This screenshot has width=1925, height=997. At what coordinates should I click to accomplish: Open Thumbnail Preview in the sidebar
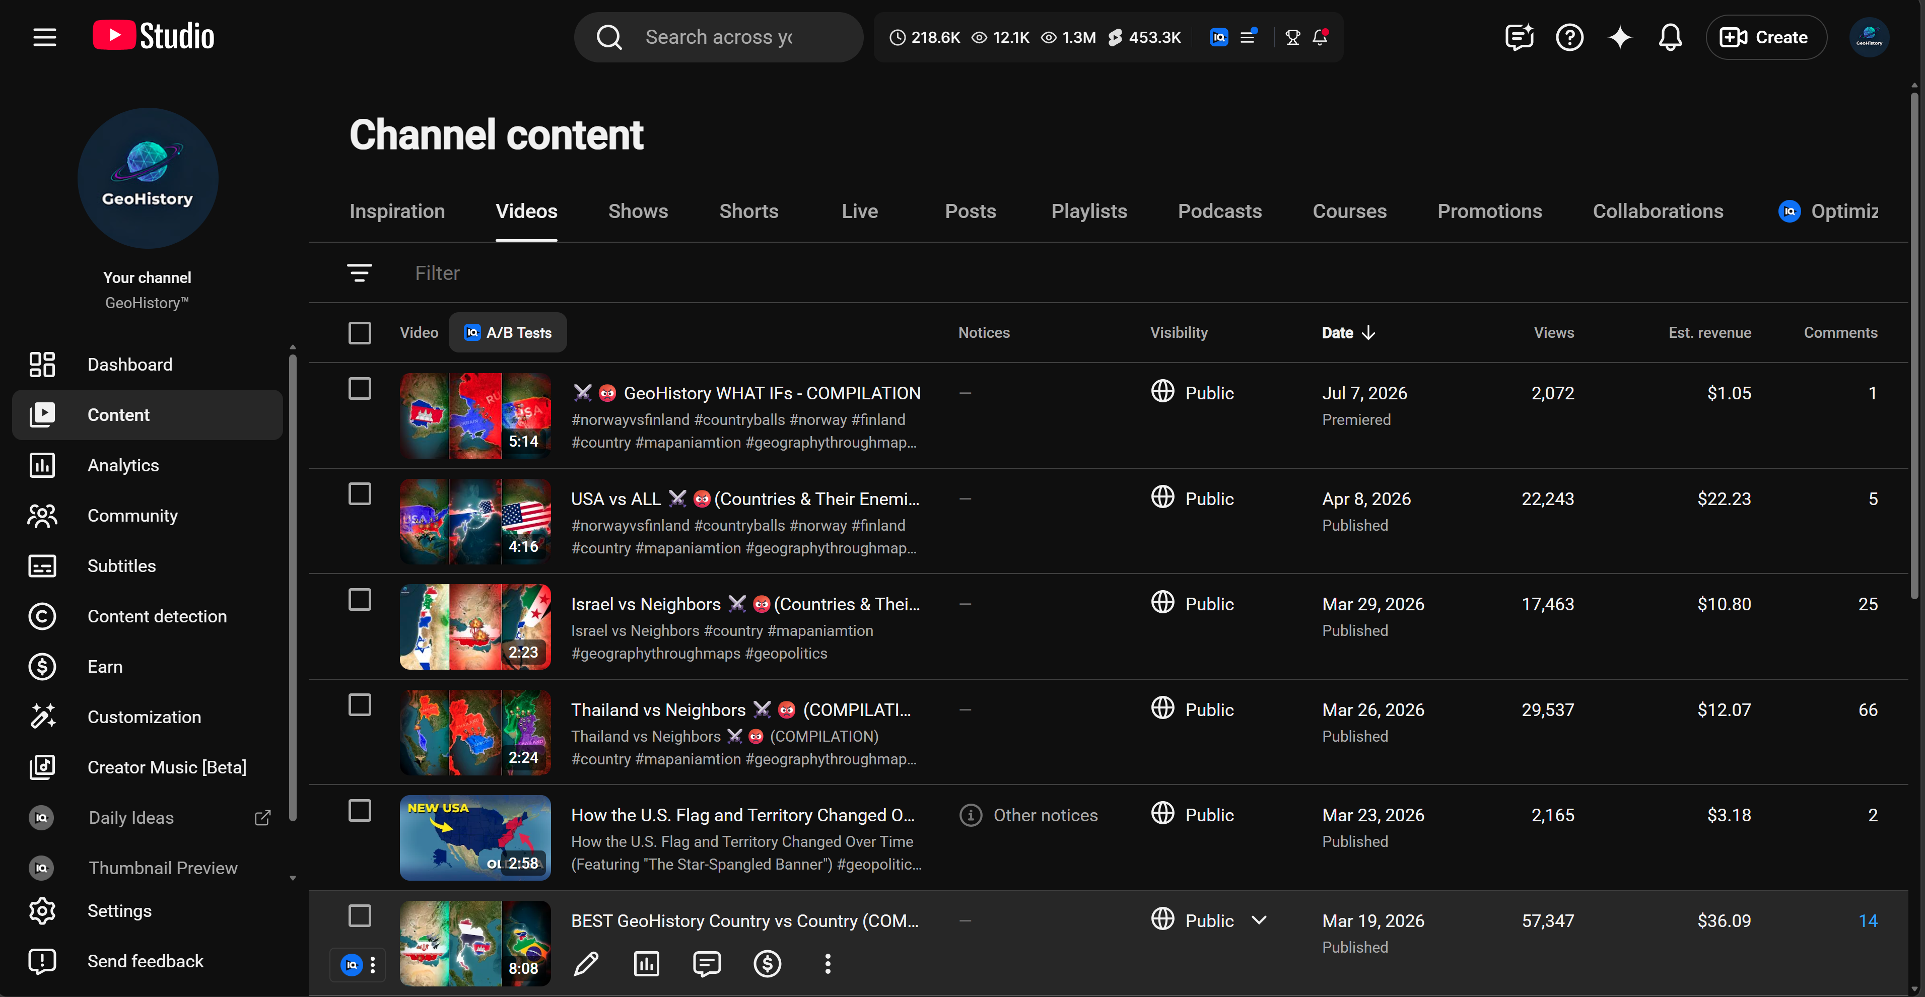pyautogui.click(x=147, y=868)
